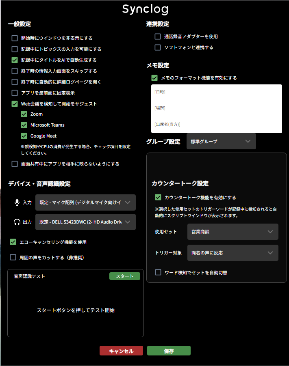The image size is (289, 366).
Task: Click the false detection CPU note text
Action: pyautogui.click(x=76, y=150)
